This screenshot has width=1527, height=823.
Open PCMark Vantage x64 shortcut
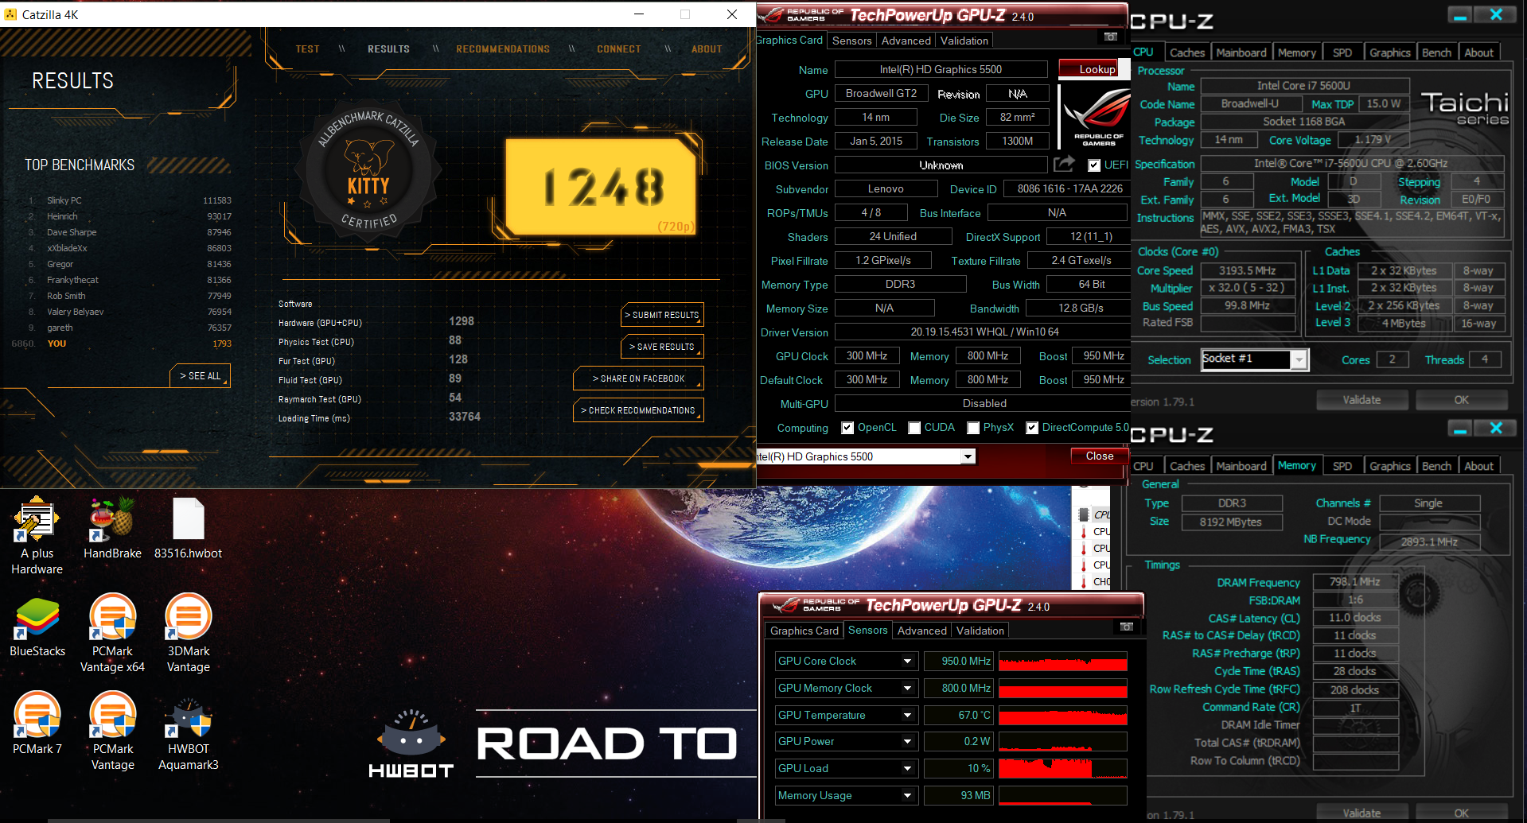pyautogui.click(x=112, y=634)
